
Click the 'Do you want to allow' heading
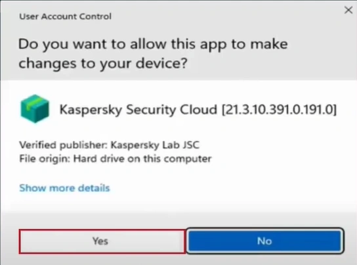point(153,53)
